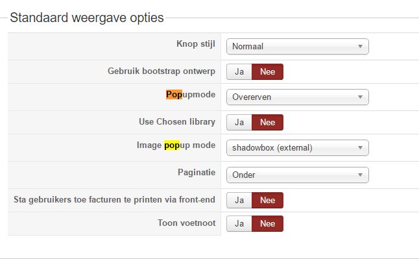The image size is (419, 259).
Task: Click the Paginatie dropdown arrow
Action: (x=360, y=175)
